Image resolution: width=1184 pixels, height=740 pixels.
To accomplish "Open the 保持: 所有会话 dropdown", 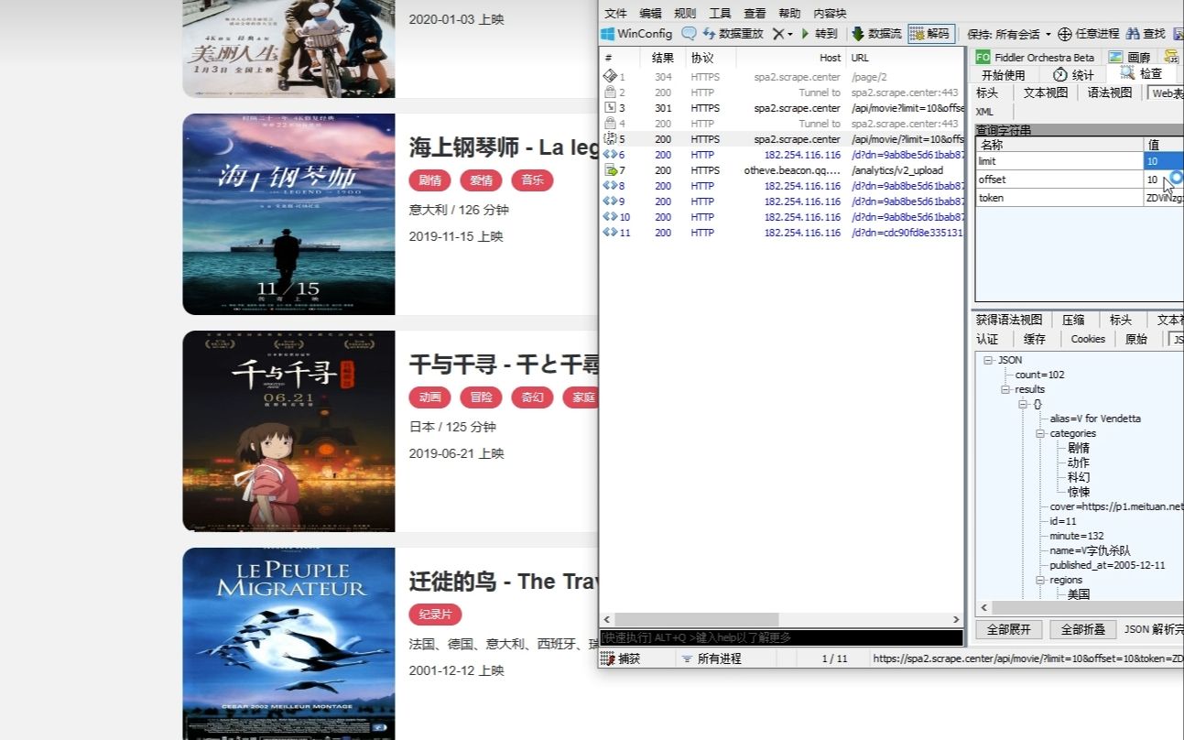I will pyautogui.click(x=1009, y=34).
